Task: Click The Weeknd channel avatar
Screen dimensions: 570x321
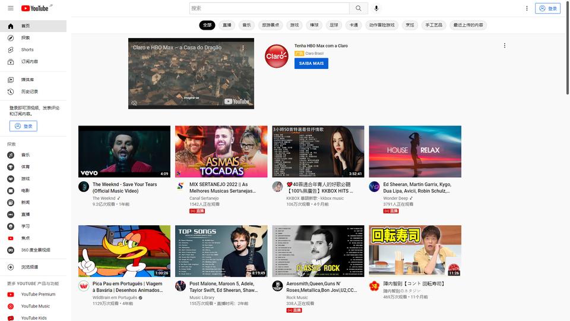Action: click(84, 187)
